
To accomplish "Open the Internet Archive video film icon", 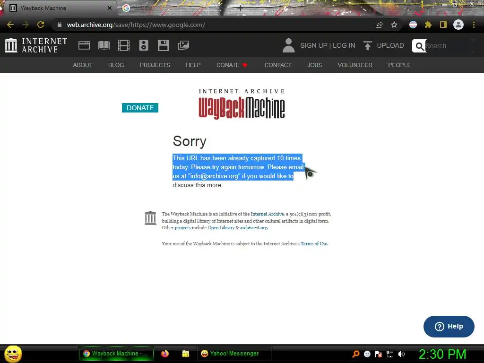I will point(124,45).
